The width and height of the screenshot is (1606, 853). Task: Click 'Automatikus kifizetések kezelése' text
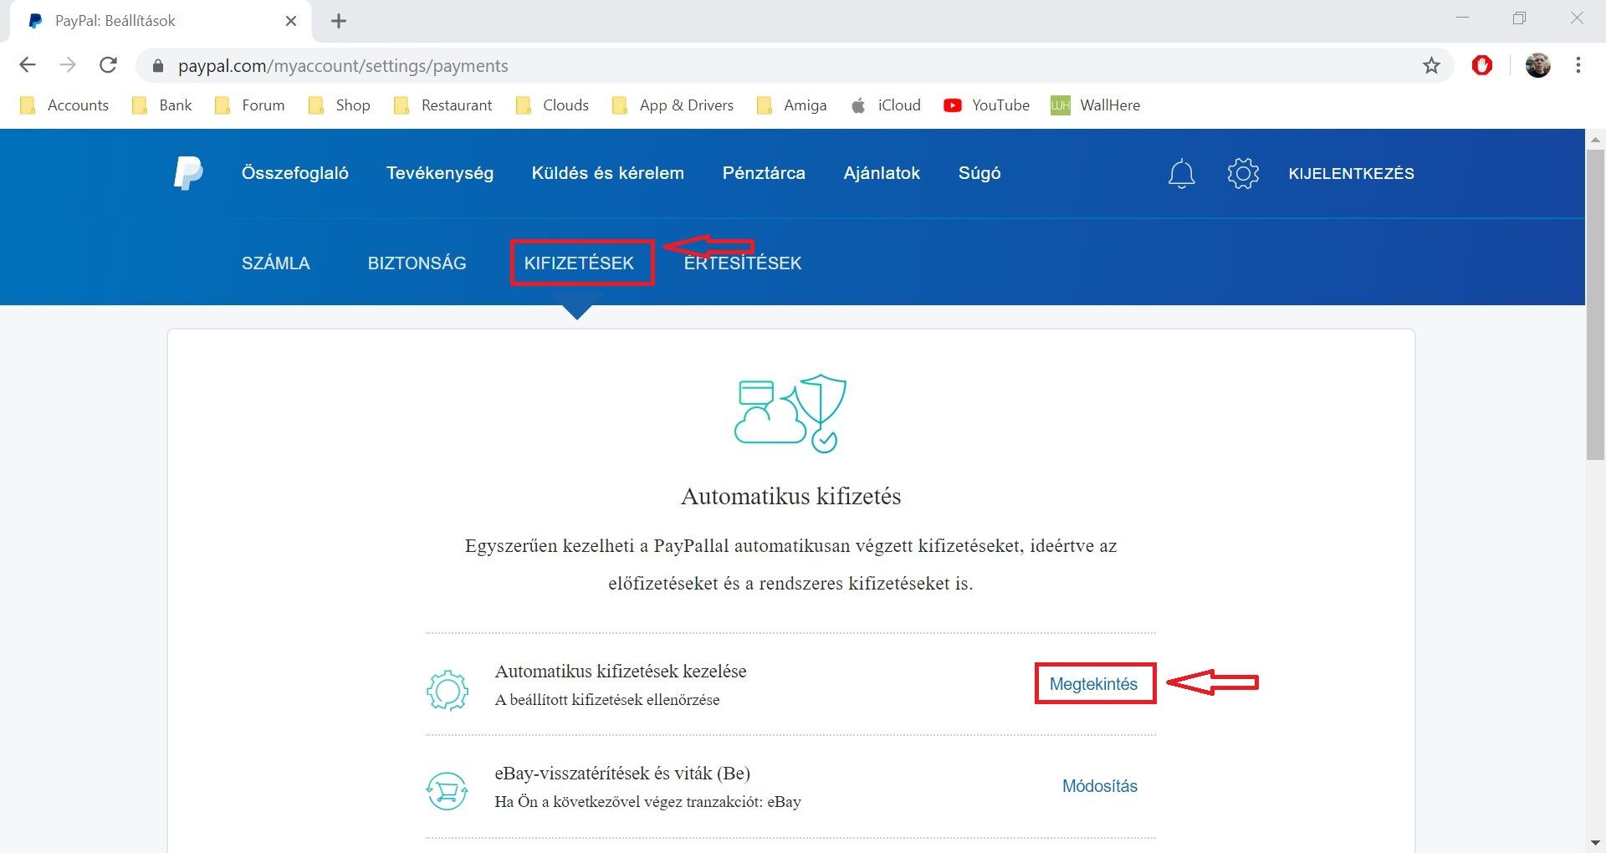pos(621,671)
